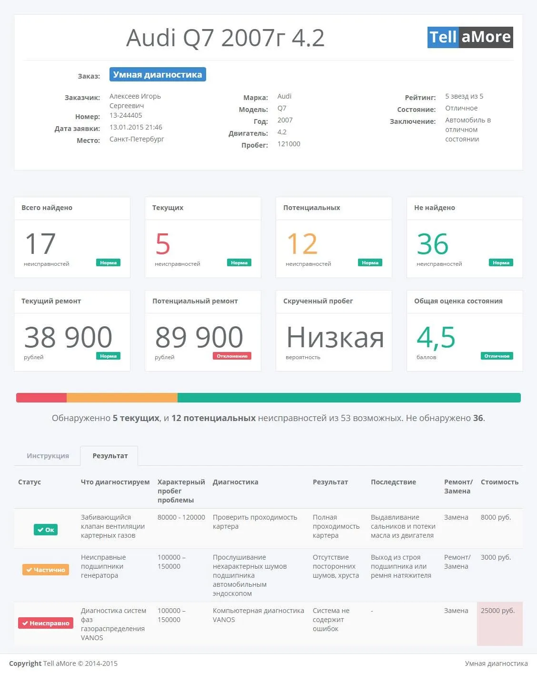Image resolution: width=537 pixels, height=673 pixels.
Task: Click Система не содержит ошибок result
Action: pyautogui.click(x=331, y=620)
